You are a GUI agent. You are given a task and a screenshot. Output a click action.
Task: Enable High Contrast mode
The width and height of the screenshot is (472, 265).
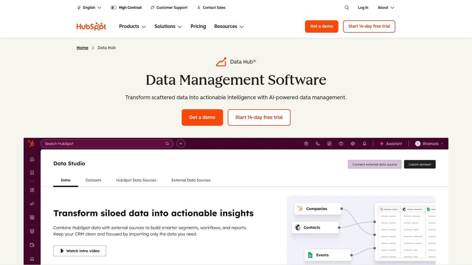pyautogui.click(x=126, y=7)
